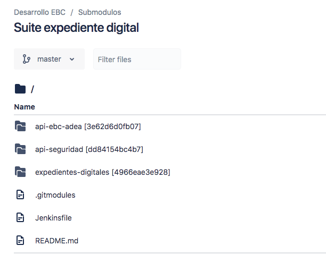Click the api-seguridad submodule folder icon
326x254 pixels.
(x=20, y=149)
